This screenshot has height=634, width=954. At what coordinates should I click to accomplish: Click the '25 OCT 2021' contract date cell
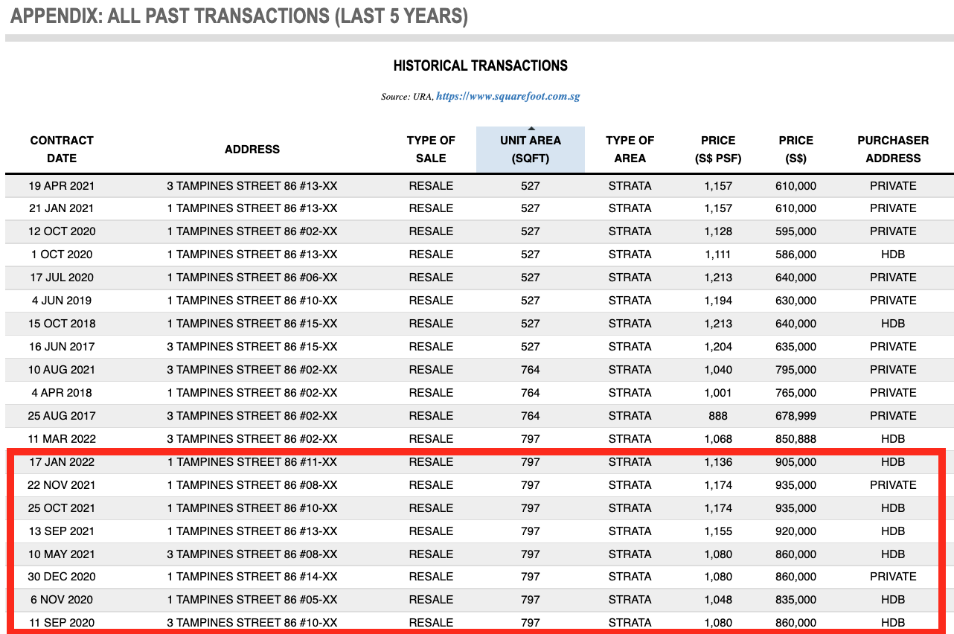pos(62,508)
